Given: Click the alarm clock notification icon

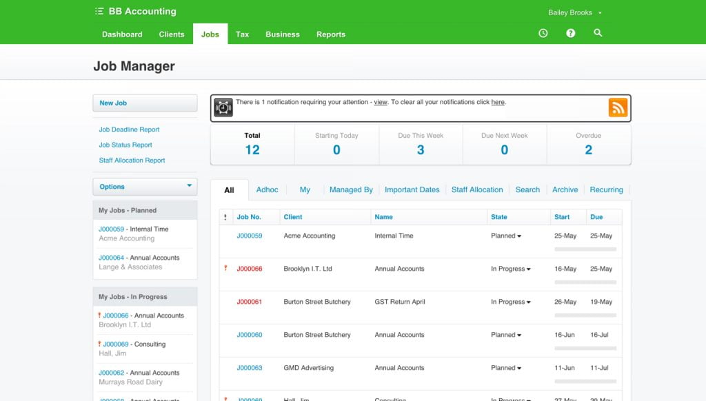Looking at the screenshot, I should [223, 107].
